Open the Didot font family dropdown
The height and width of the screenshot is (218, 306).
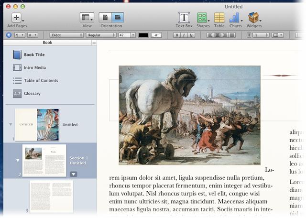[66, 35]
